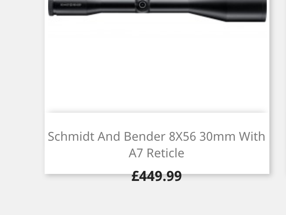Click the word 'Bender' in the title
The image size is (286, 215).
coord(144,136)
